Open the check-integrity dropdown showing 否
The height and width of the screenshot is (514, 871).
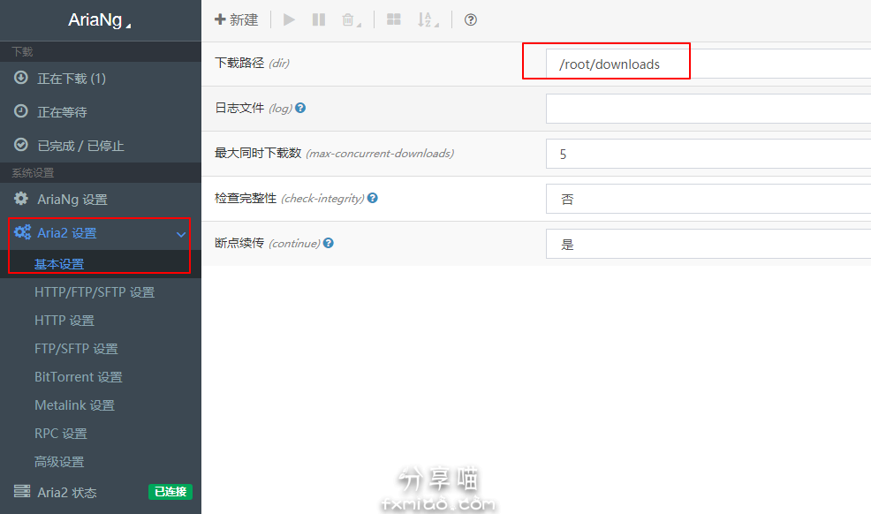[708, 199]
